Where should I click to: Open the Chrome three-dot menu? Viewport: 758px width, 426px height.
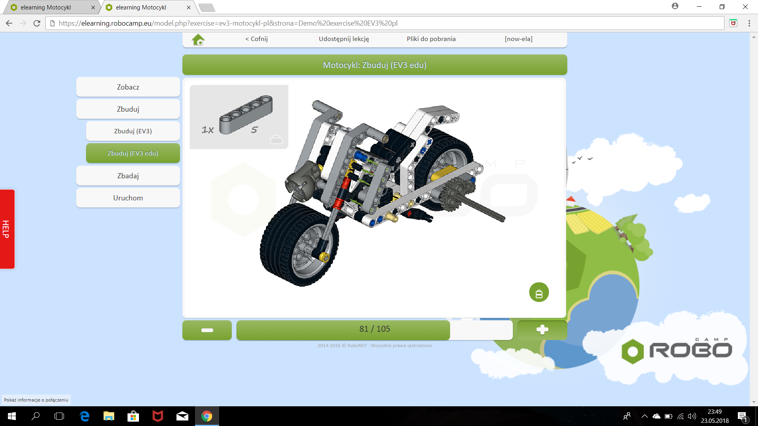pyautogui.click(x=749, y=23)
